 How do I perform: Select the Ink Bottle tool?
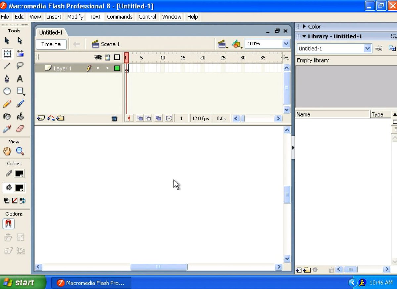(7, 116)
